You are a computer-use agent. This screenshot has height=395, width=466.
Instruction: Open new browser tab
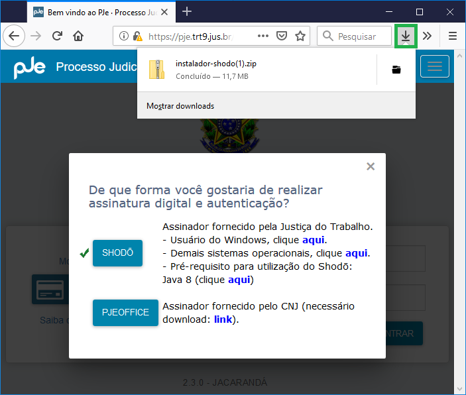pos(187,11)
